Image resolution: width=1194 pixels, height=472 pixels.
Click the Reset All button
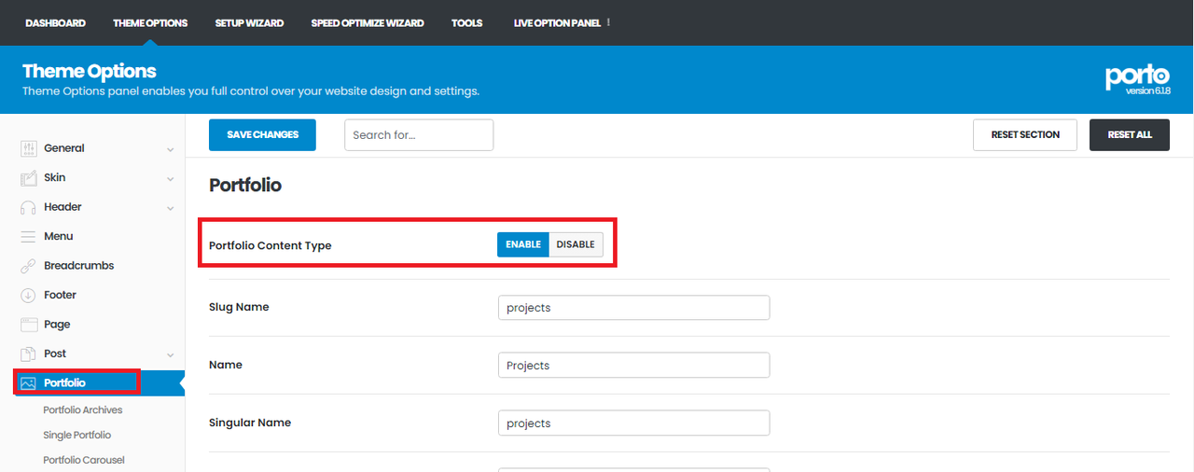(x=1130, y=134)
